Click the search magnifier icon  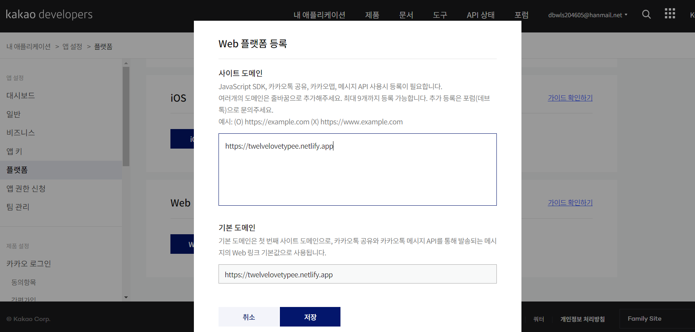(x=647, y=14)
